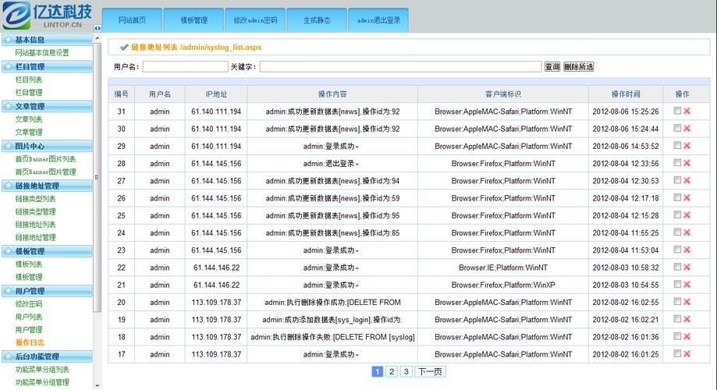Collapse the 链接地址管理 sidebar section

47,186
